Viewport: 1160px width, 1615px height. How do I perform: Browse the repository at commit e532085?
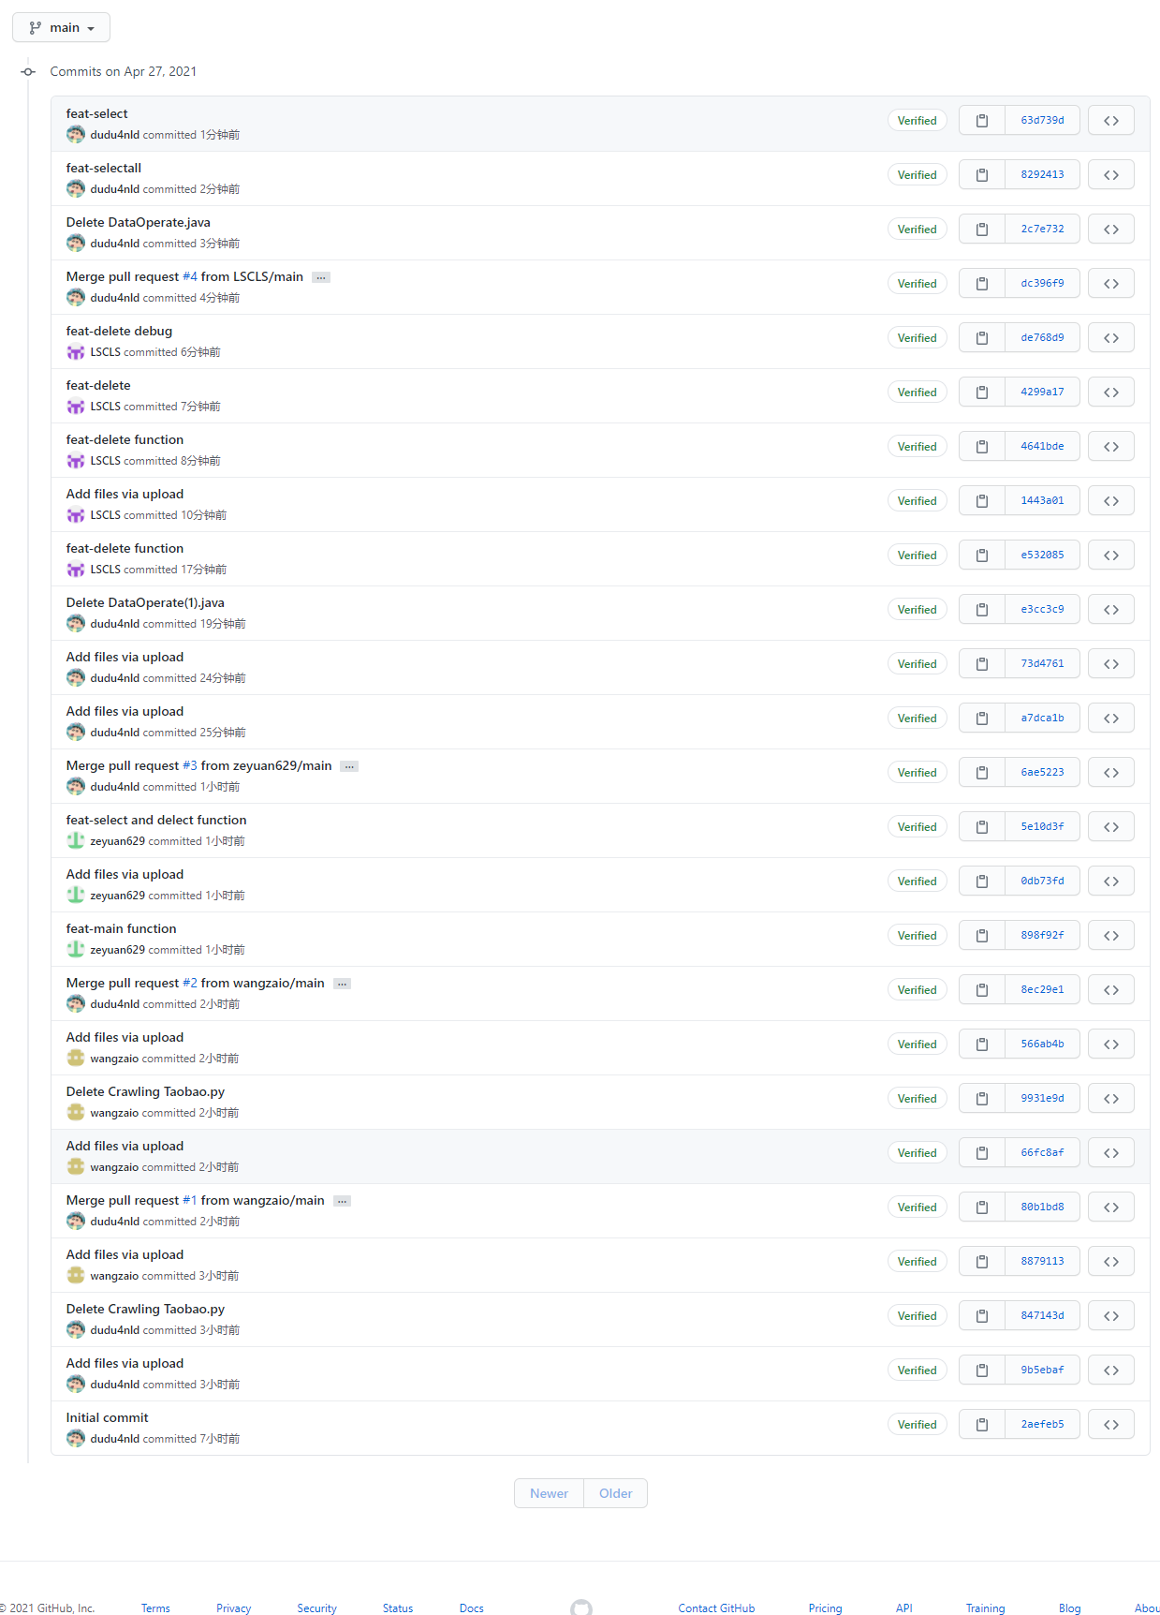(x=1111, y=556)
